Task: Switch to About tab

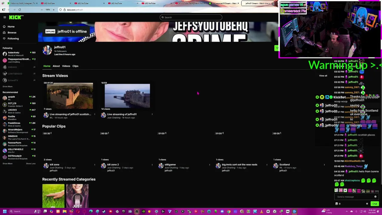Action: (x=56, y=66)
